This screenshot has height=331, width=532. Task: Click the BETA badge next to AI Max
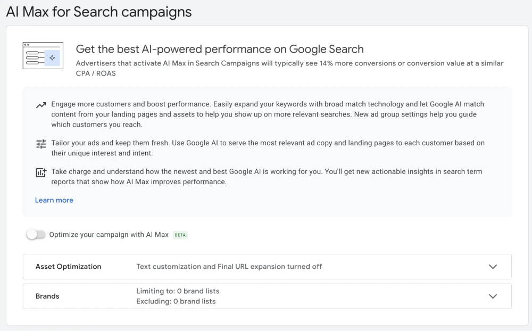click(180, 235)
